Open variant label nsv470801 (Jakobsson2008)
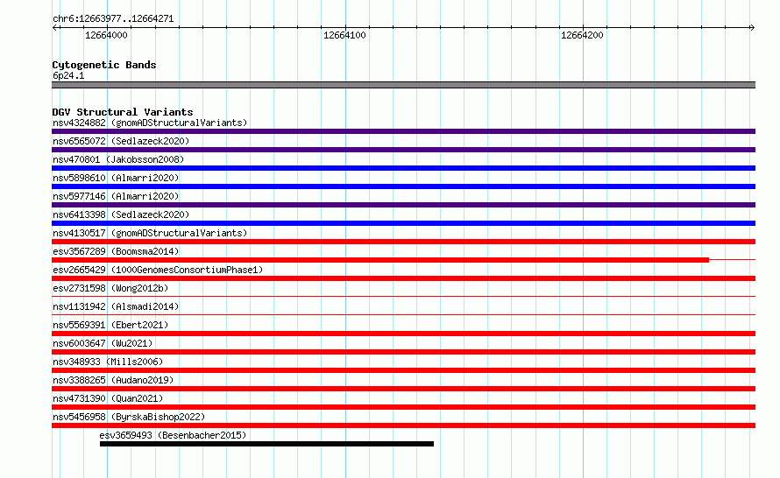Viewport: 780px width, 478px height. point(118,159)
